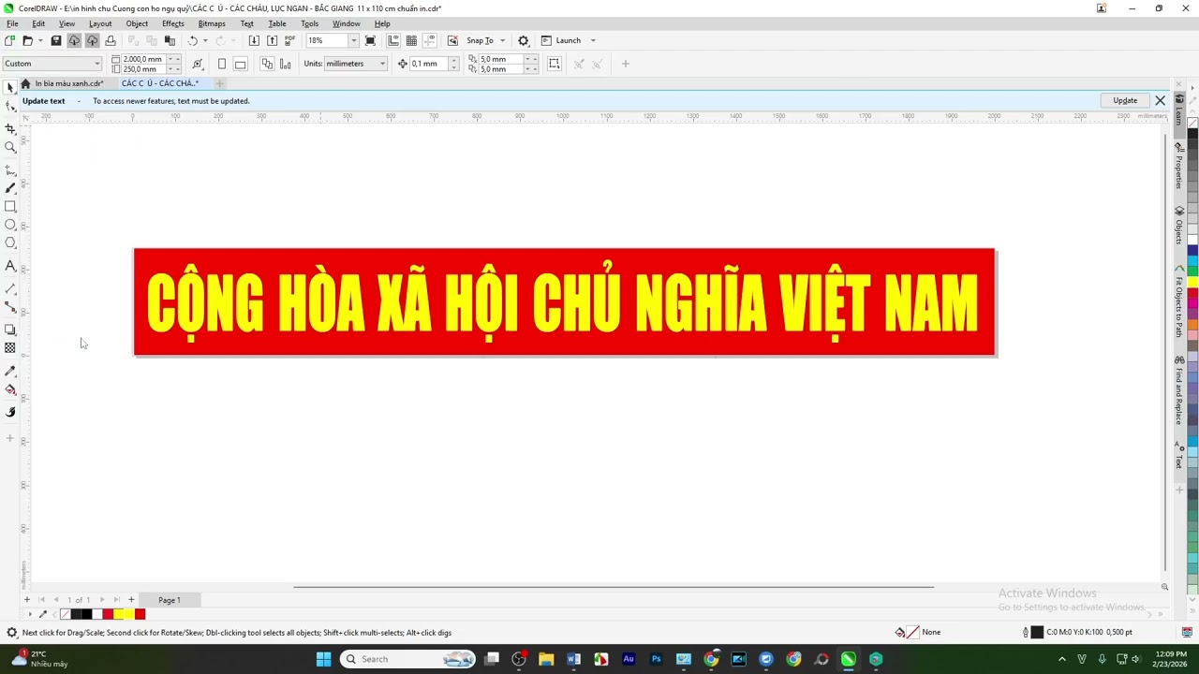Select the Shape edit tool
This screenshot has width=1199, height=674.
[10, 106]
